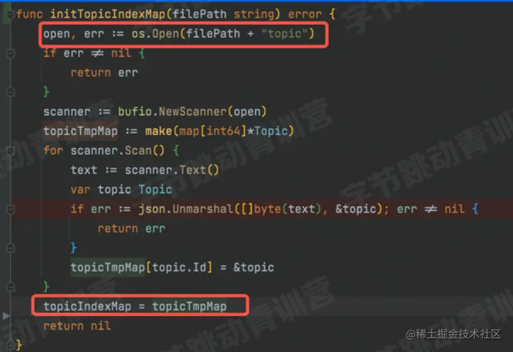Click the Topic type after 'var topic'
The width and height of the screenshot is (513, 352).
(155, 189)
